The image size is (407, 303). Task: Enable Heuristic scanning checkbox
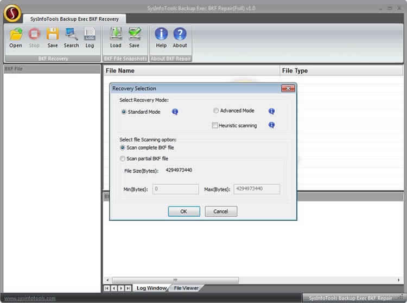tap(215, 125)
